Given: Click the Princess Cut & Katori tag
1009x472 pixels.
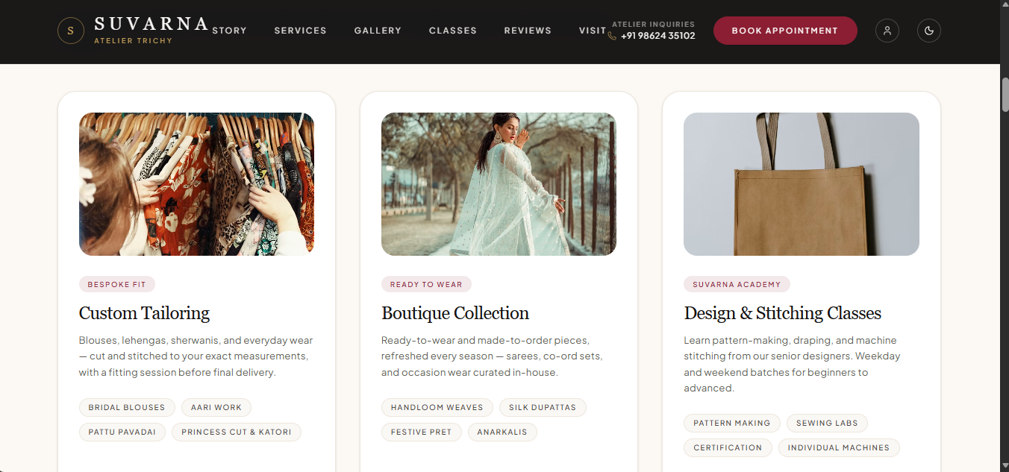Looking at the screenshot, I should coord(237,432).
